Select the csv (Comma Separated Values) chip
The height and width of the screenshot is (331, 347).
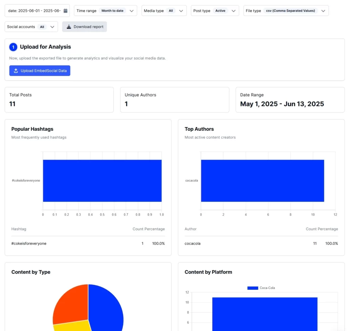tap(290, 11)
